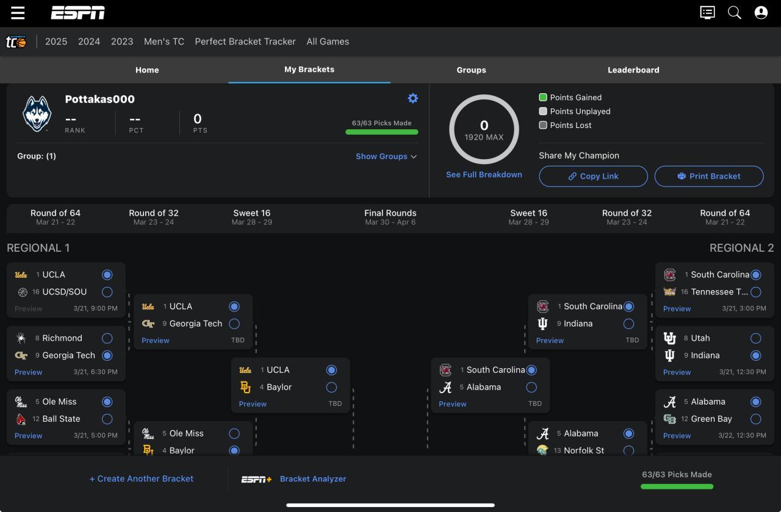The image size is (781, 512).
Task: Open the Bracket Analyzer link
Action: click(x=313, y=479)
